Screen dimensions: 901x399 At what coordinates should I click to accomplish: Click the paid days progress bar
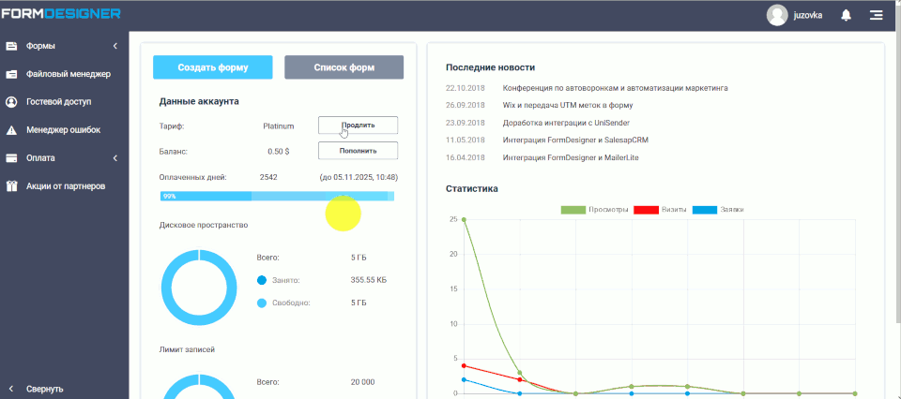pyautogui.click(x=277, y=196)
